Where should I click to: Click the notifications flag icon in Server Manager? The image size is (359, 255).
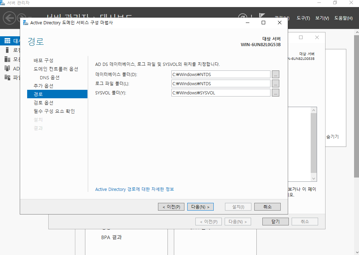tap(262, 15)
